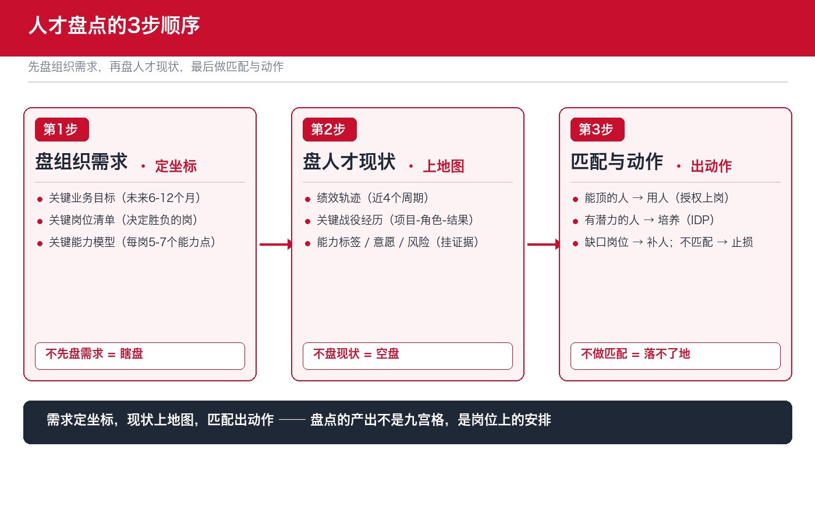
Task: Click the 出动作 tag
Action: [x=711, y=166]
